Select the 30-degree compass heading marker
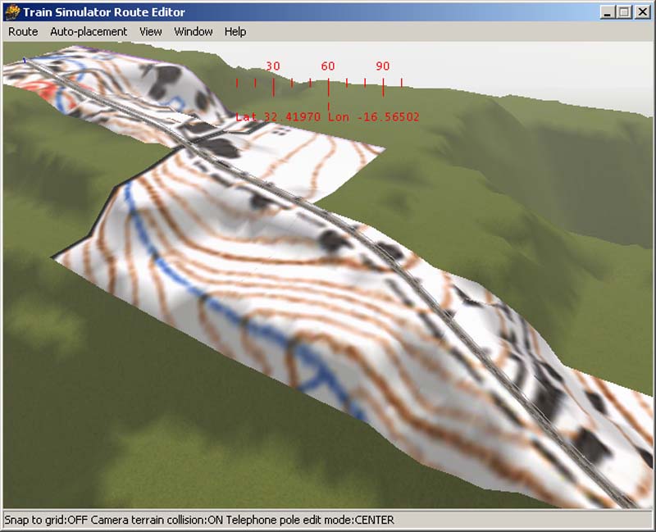 pyautogui.click(x=271, y=66)
